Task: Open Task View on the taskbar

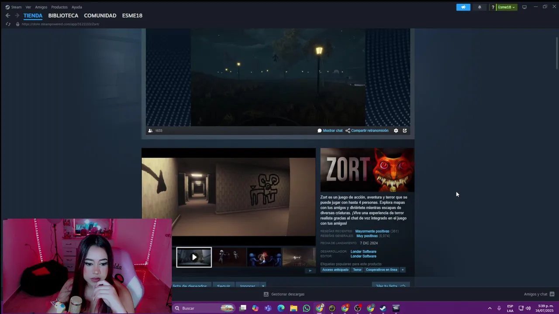Action: coord(243,308)
